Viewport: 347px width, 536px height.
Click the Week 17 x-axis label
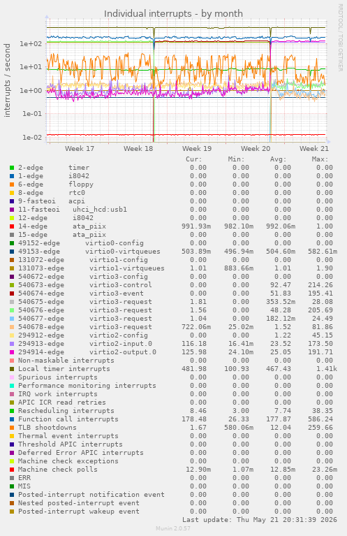80,149
